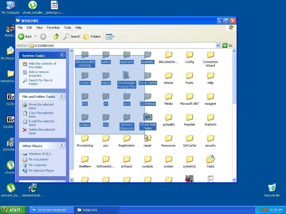Go to Windows XP (E:) drive
The width and height of the screenshot is (286, 214).
coord(40,154)
